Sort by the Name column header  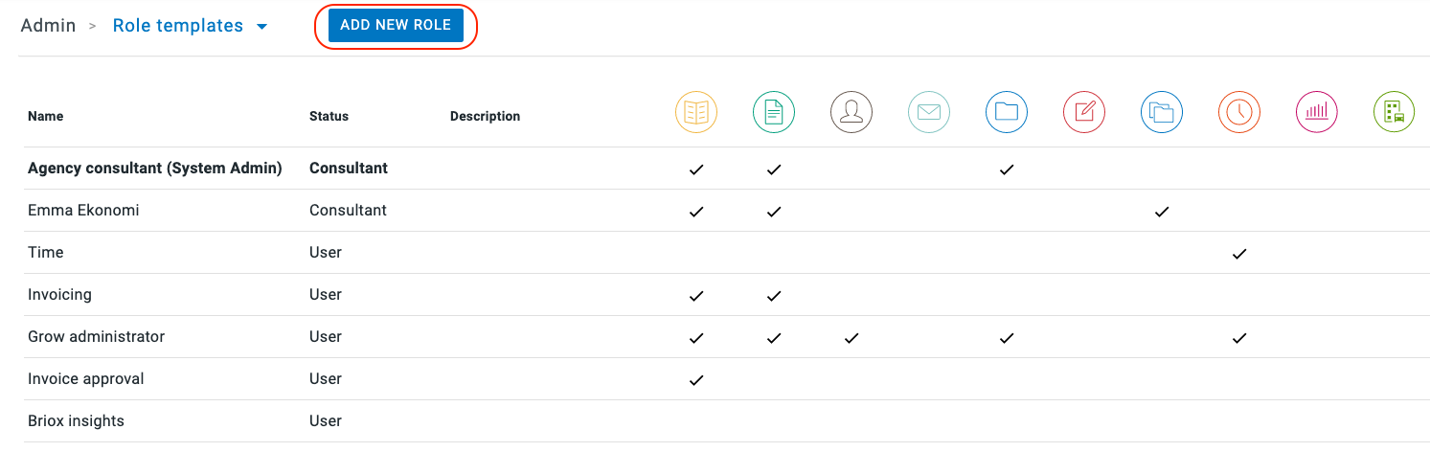45,117
